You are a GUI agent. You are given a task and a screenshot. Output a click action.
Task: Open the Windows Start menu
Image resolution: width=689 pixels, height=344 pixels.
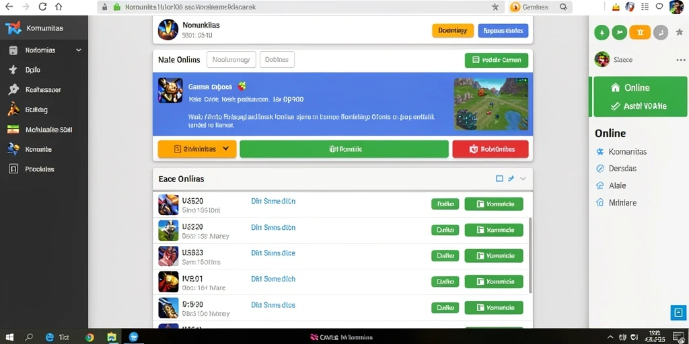9,337
